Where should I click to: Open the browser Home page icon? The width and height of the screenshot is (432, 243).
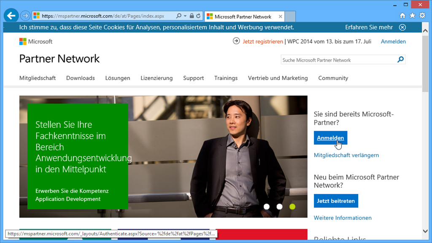[402, 16]
